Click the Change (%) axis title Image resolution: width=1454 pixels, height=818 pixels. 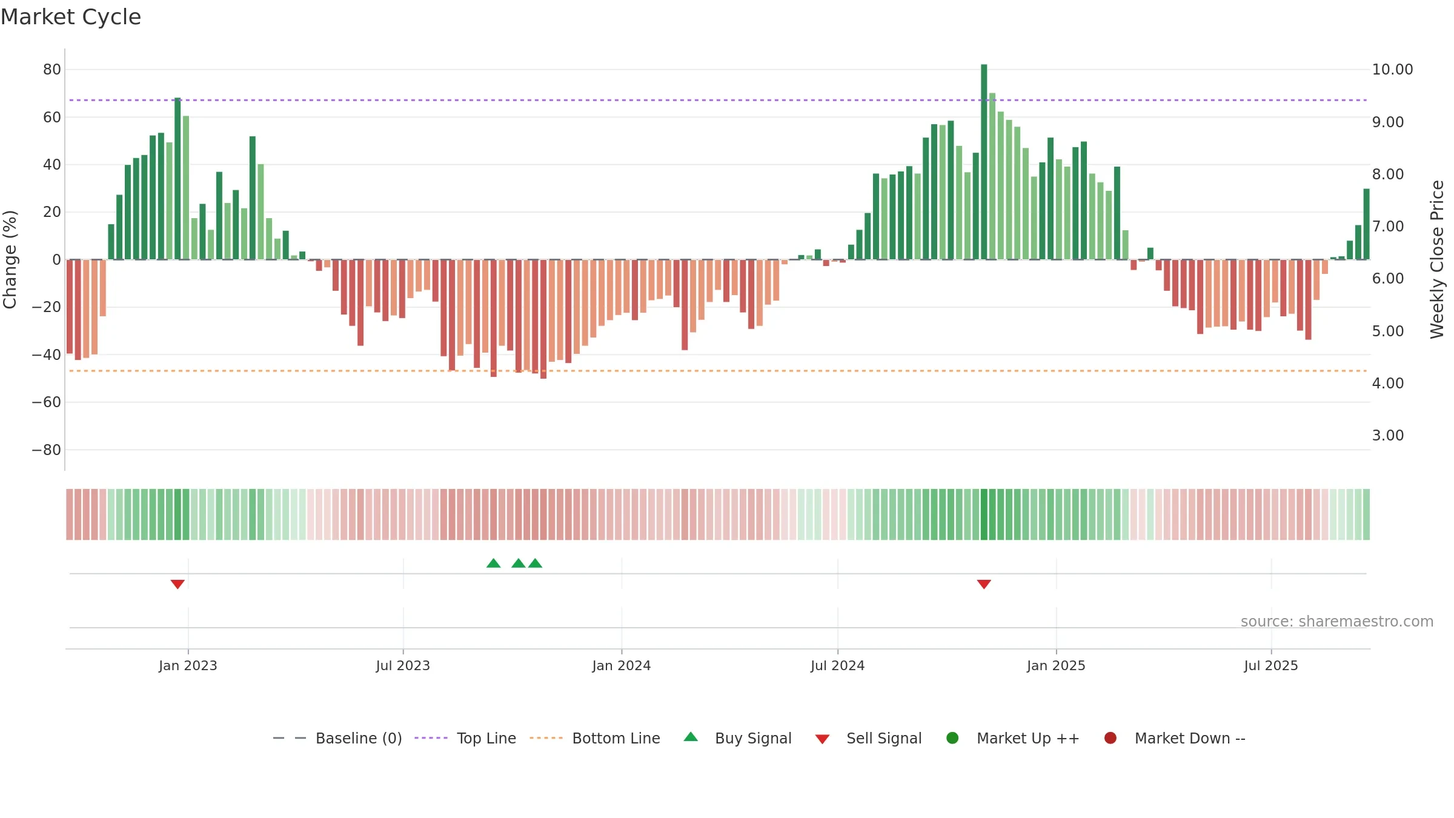pos(10,259)
